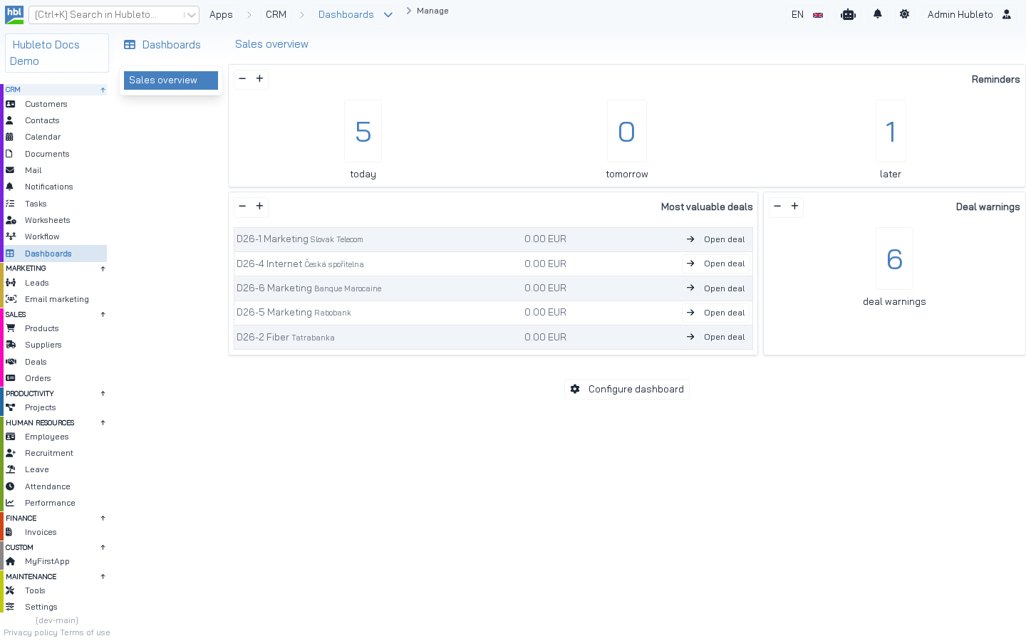The height and width of the screenshot is (641, 1026).
Task: Shrink the Deal warnings panel with minus
Action: tap(777, 206)
